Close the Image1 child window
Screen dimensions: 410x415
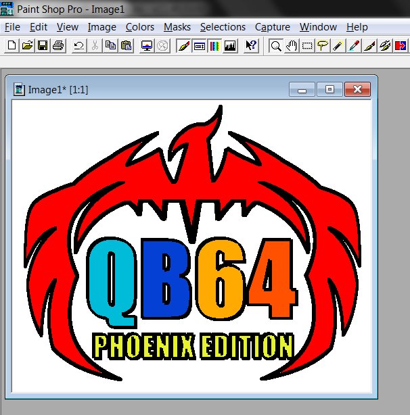pos(357,89)
